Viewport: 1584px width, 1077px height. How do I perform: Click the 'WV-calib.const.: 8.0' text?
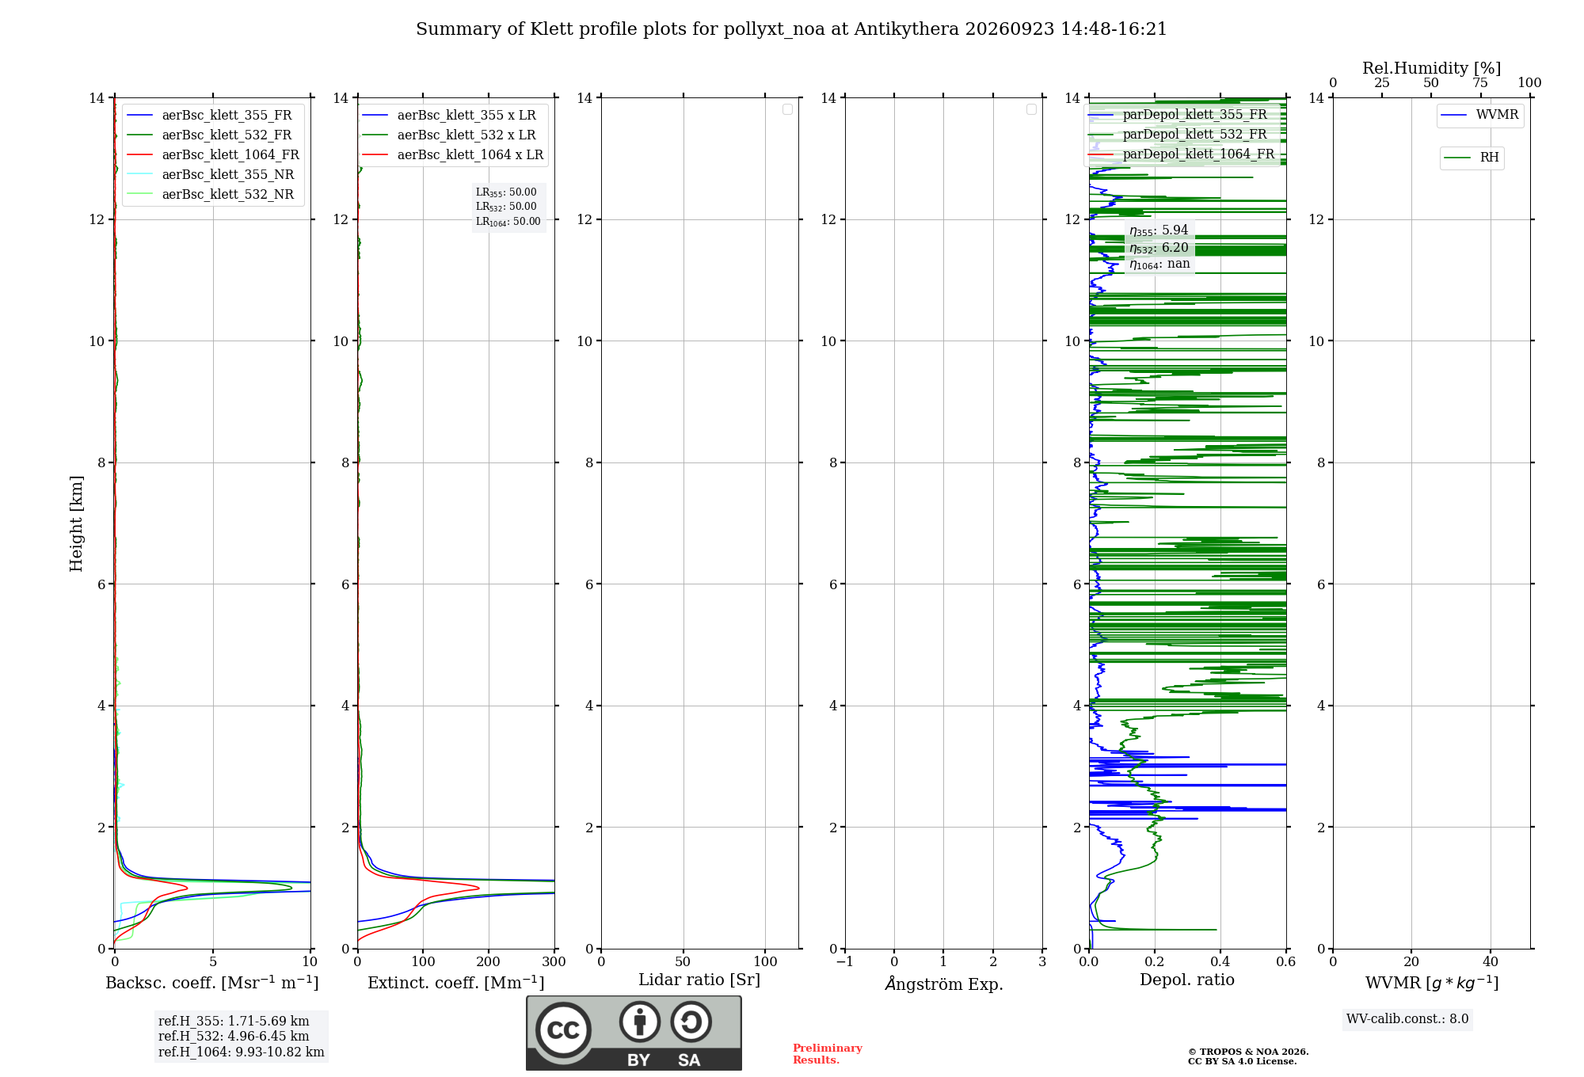point(1407,1019)
